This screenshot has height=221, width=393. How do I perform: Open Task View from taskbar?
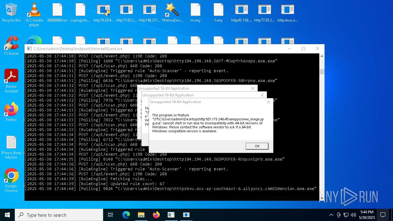(111, 215)
